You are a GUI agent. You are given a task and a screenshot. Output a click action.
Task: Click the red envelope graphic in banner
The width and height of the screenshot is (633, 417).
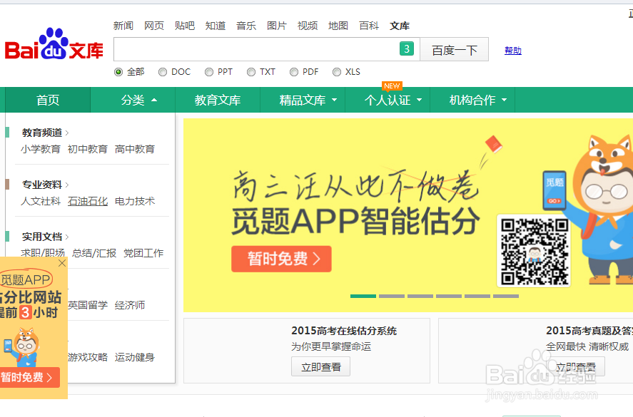tap(494, 145)
